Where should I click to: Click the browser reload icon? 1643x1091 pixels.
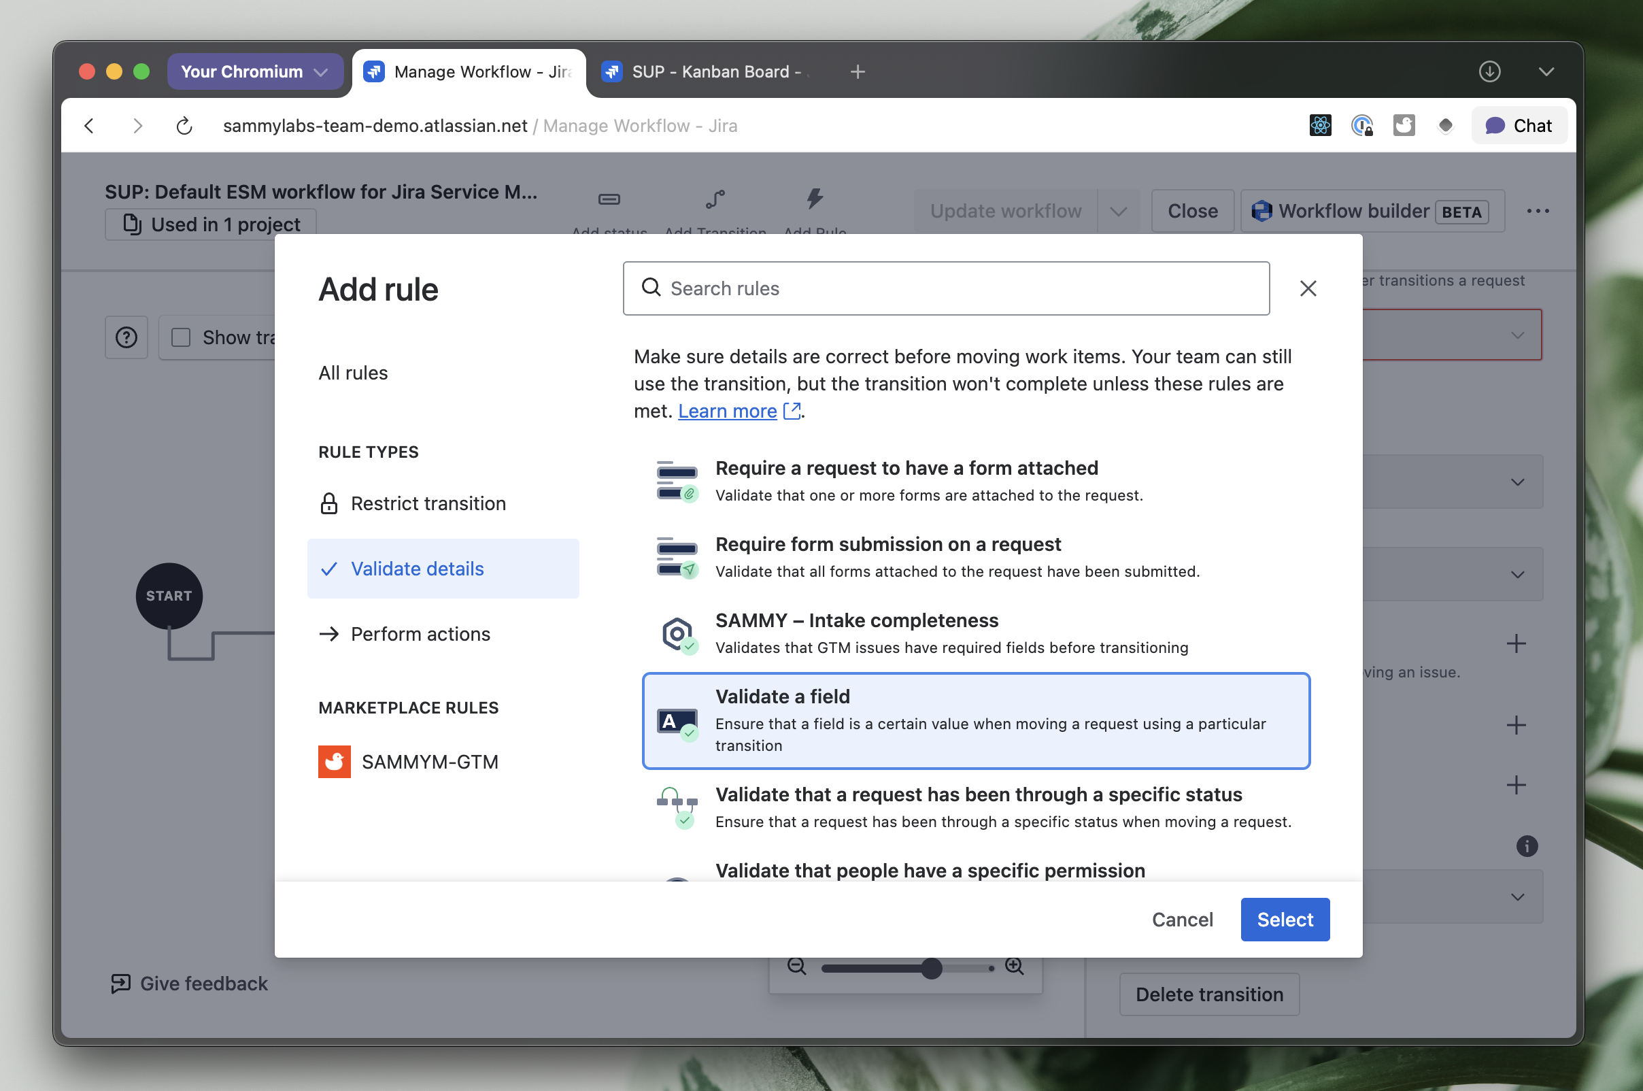(x=184, y=126)
